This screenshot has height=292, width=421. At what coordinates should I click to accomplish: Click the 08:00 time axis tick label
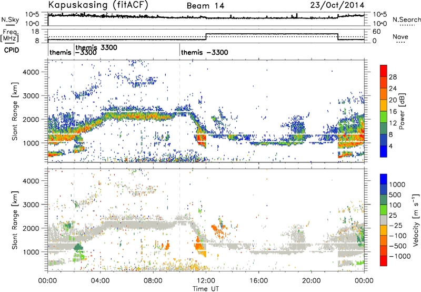(153, 281)
